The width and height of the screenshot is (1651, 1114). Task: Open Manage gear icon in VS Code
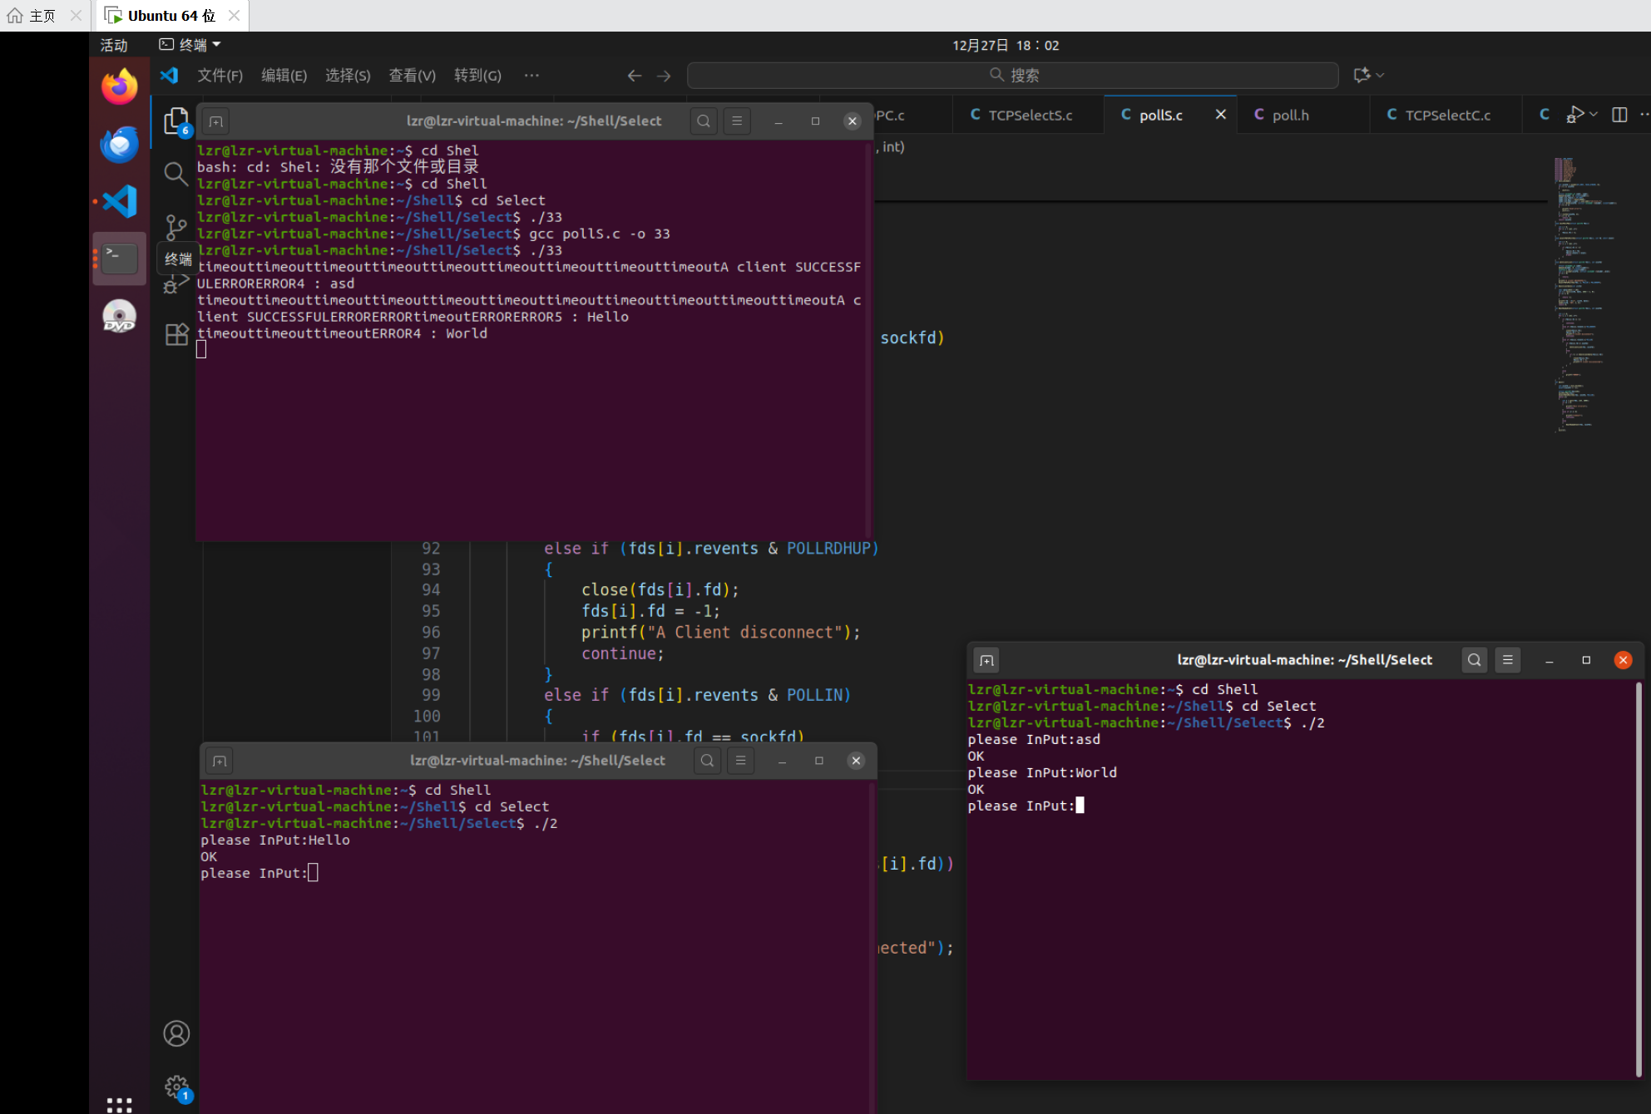175,1087
